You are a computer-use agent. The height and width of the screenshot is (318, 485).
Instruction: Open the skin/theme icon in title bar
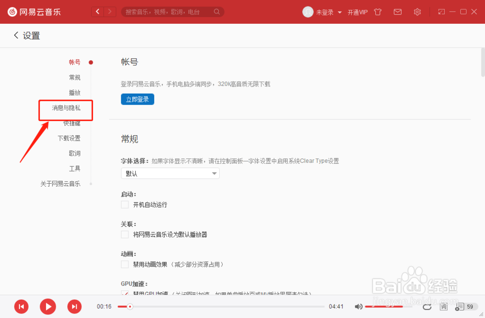point(378,12)
